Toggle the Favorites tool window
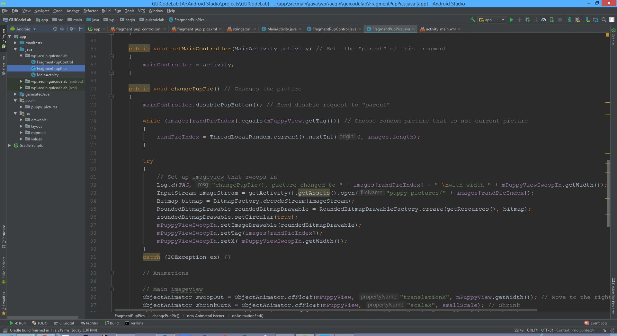The height and width of the screenshot is (336, 617). tap(4, 303)
